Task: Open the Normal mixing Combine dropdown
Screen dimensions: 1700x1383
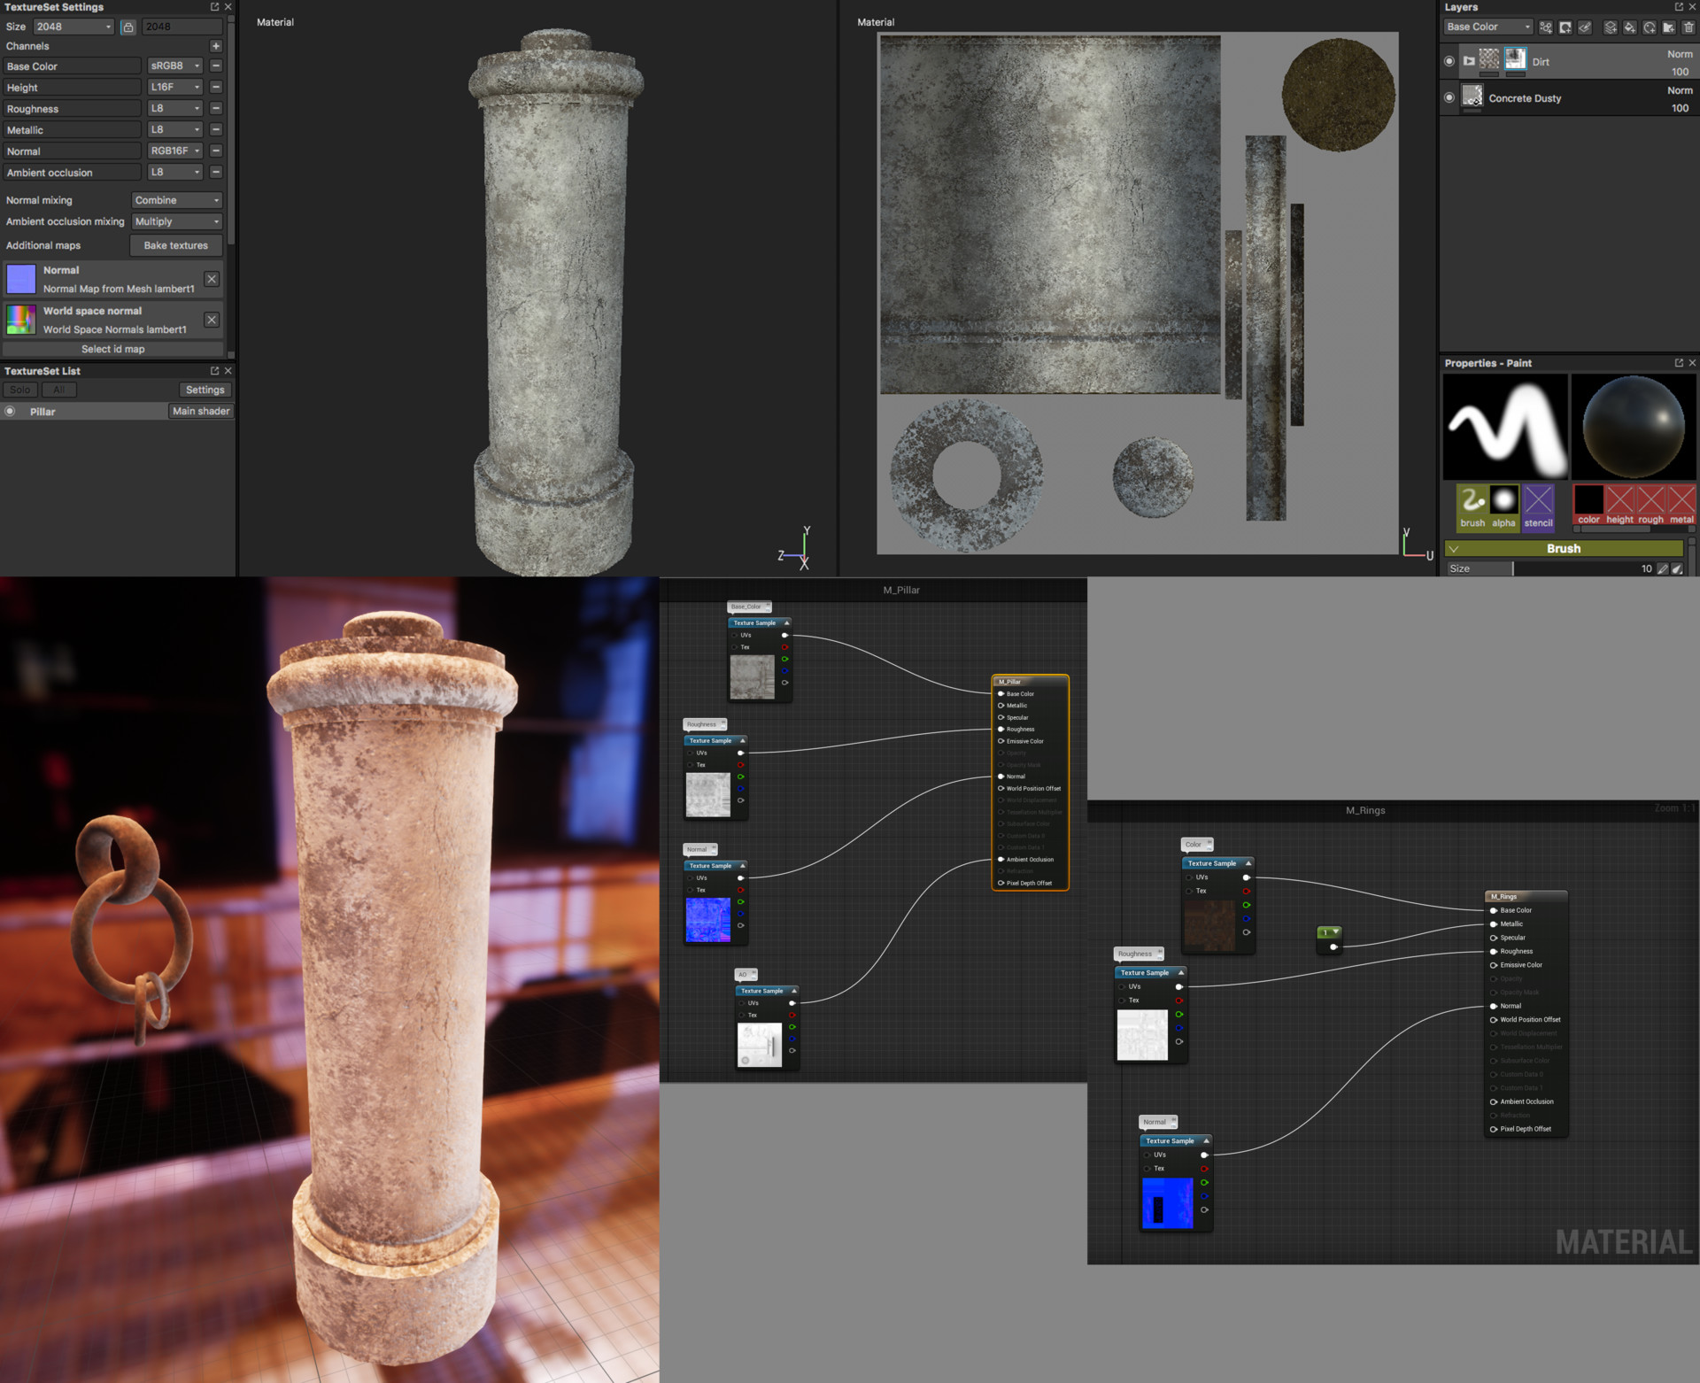Action: [x=177, y=200]
